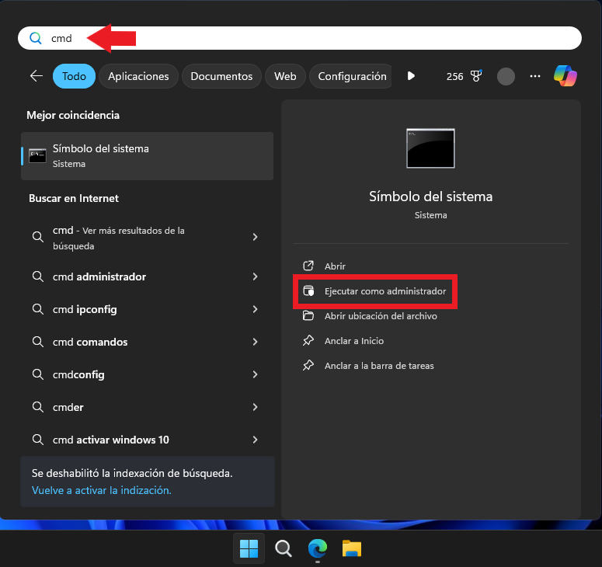
Task: Switch to the Documentos tab
Action: tap(221, 76)
